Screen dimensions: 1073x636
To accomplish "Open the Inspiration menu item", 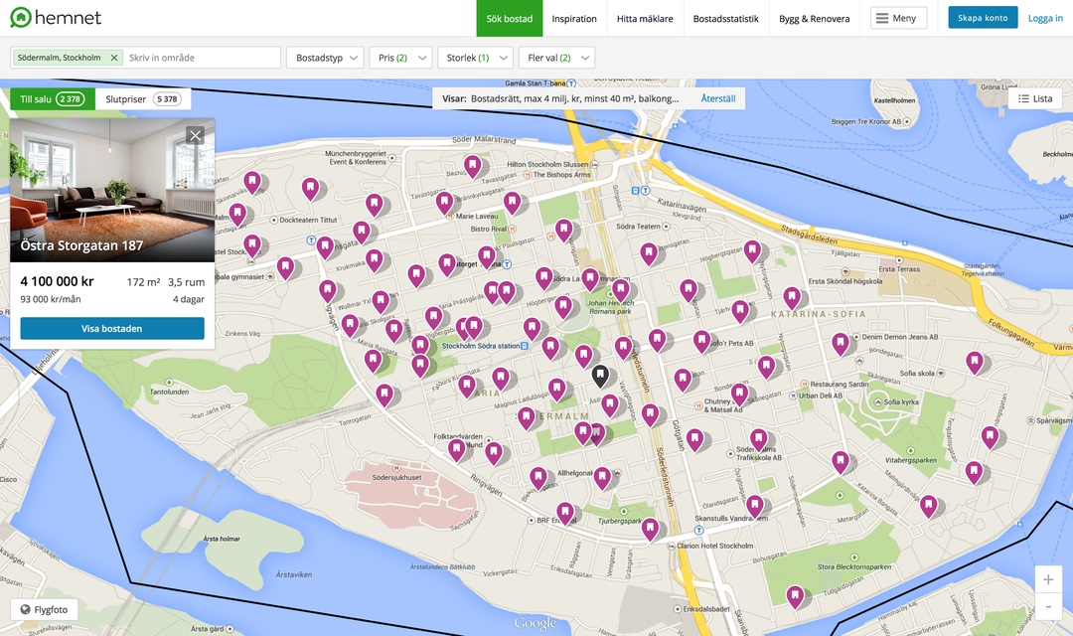I will pos(574,19).
